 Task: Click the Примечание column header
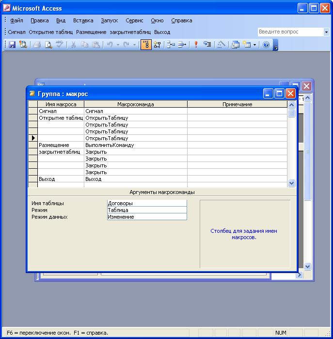(x=238, y=104)
